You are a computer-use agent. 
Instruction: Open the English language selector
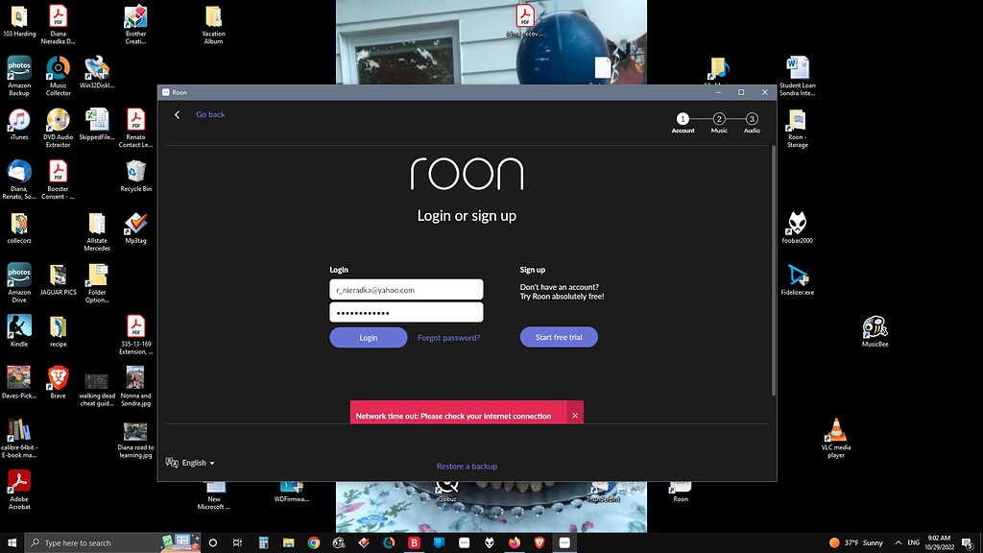(190, 462)
